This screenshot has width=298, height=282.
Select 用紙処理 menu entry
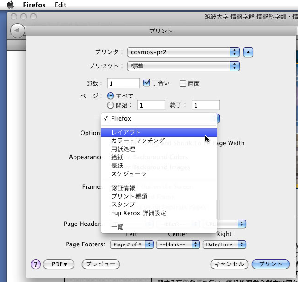pyautogui.click(x=159, y=149)
